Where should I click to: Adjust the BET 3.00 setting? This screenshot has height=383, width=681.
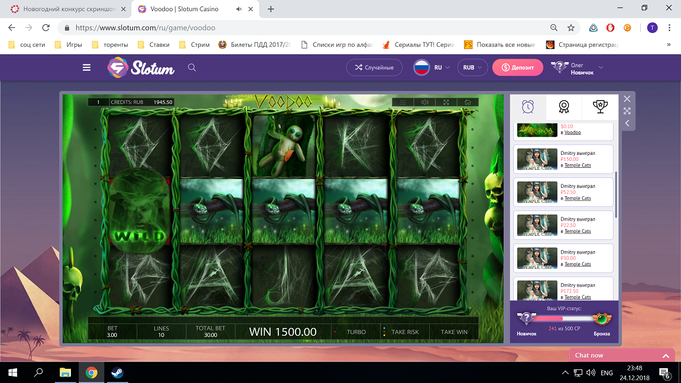(x=112, y=332)
